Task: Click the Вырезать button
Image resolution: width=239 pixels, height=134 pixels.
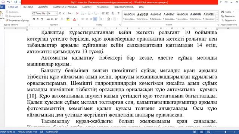Action: point(12,12)
